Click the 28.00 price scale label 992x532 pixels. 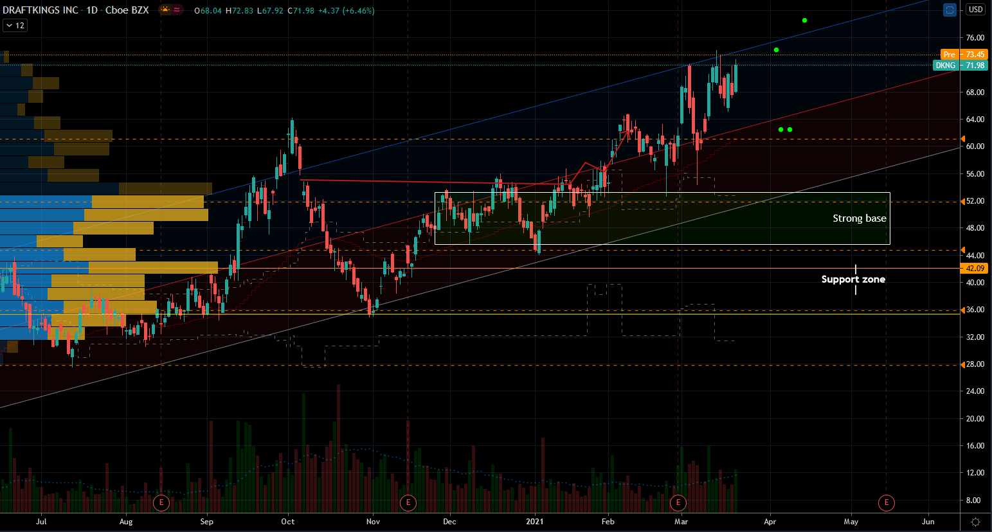975,364
